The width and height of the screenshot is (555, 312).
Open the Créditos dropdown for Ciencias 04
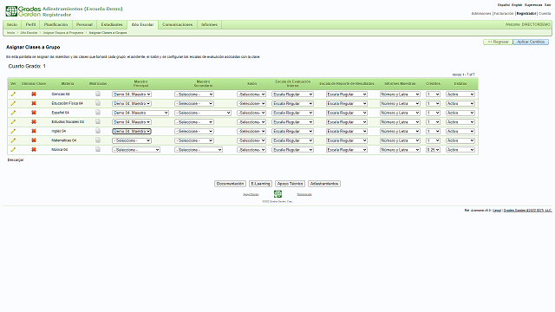point(433,94)
